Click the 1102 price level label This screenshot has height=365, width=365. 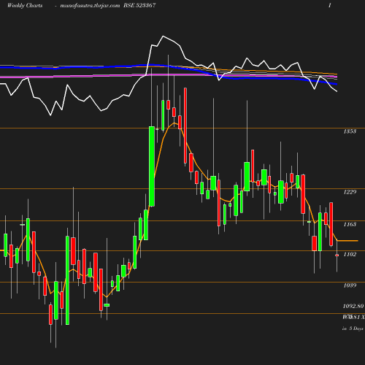(x=350, y=254)
